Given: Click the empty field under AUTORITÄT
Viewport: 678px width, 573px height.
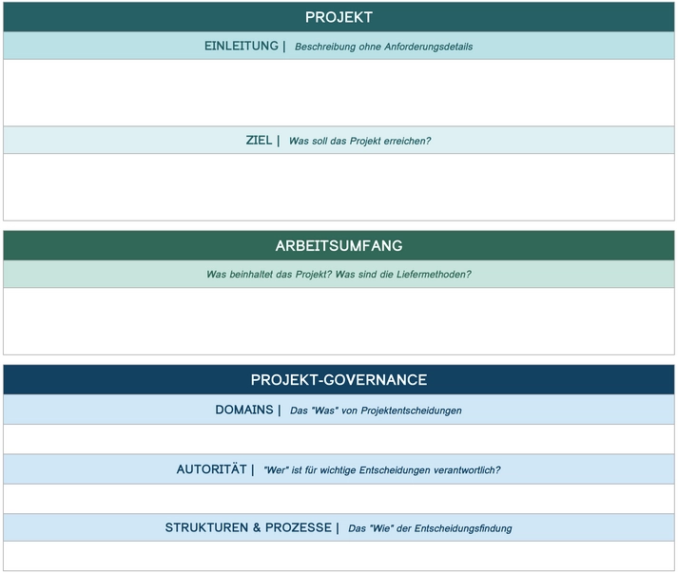Looking at the screenshot, I should click(x=339, y=499).
